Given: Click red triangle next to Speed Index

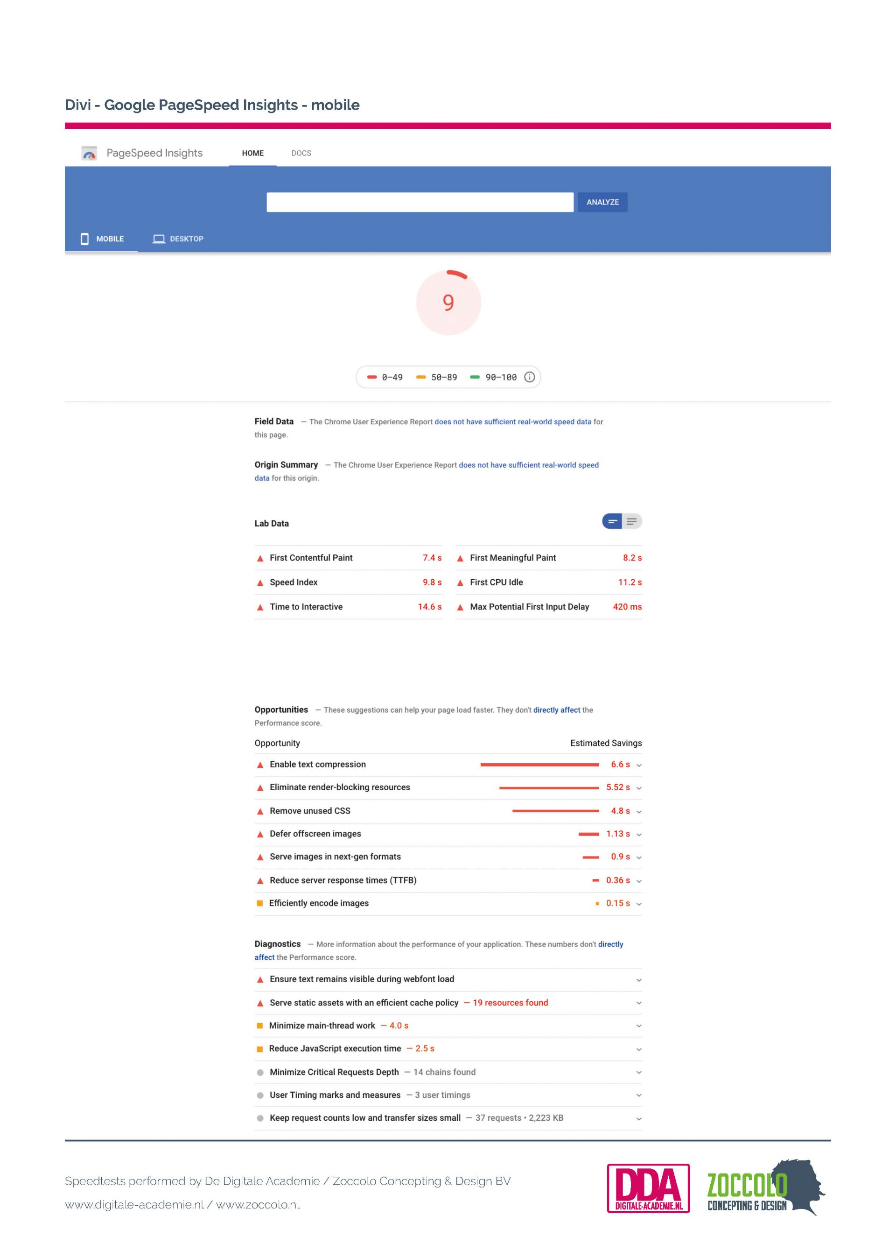Looking at the screenshot, I should tap(260, 583).
